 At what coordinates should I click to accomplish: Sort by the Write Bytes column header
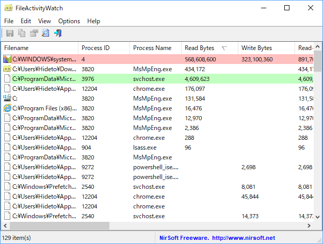tap(266, 48)
